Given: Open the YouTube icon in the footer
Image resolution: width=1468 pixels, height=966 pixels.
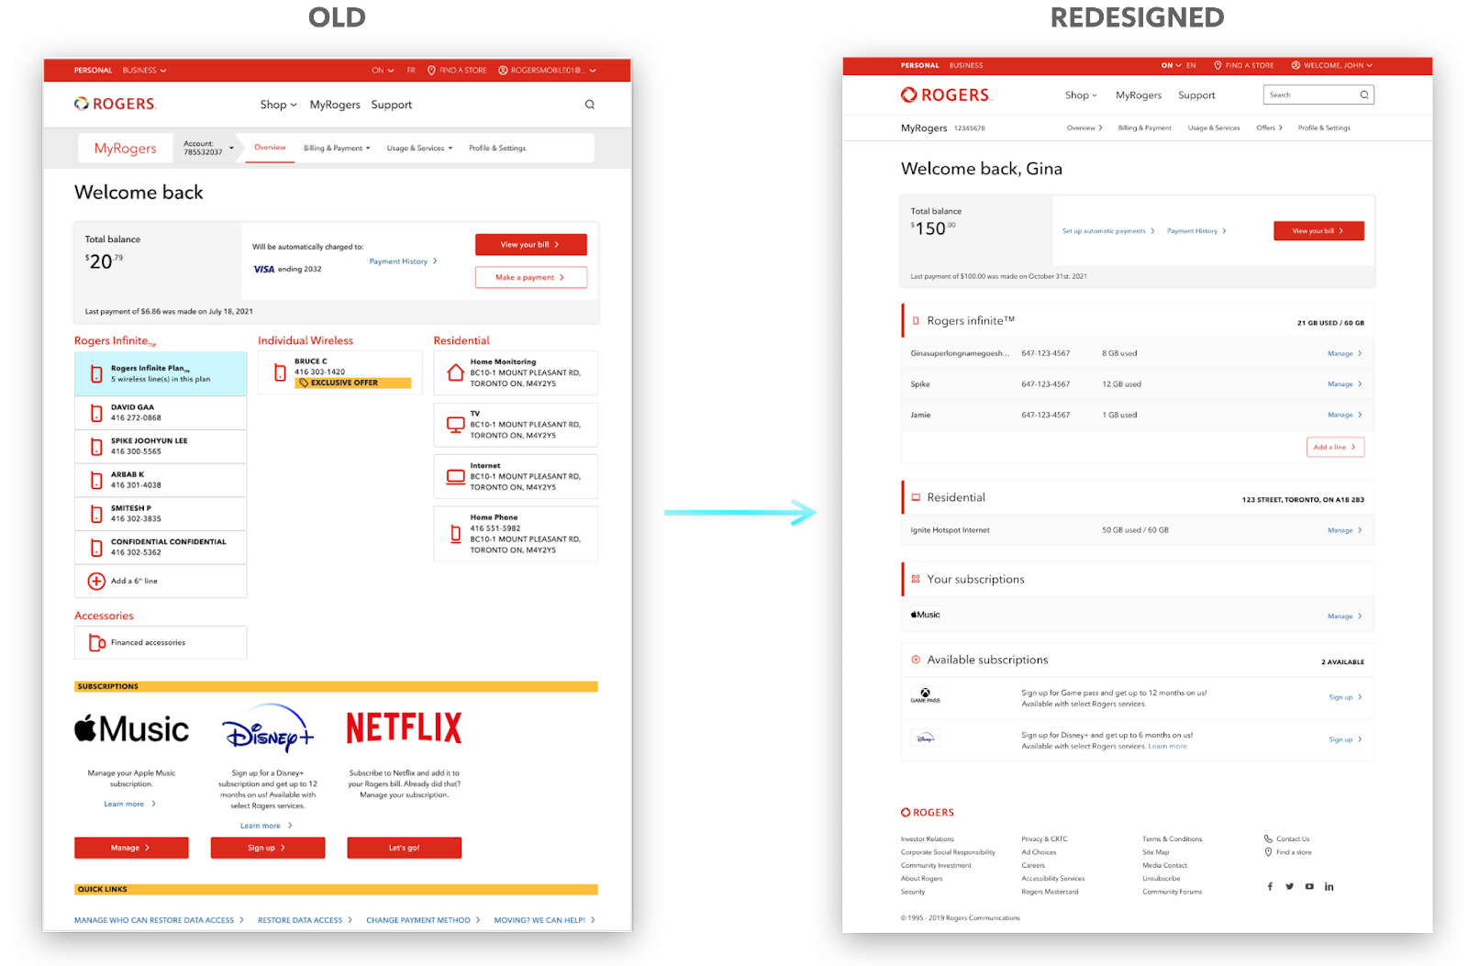Looking at the screenshot, I should pos(1309,886).
